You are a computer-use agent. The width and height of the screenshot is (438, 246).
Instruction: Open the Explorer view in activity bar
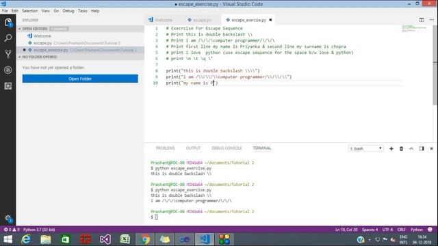pyautogui.click(x=8, y=23)
